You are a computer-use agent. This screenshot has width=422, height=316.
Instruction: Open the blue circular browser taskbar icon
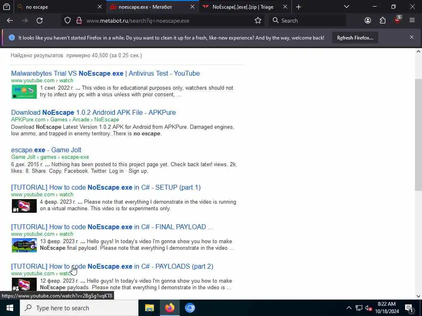(x=190, y=308)
